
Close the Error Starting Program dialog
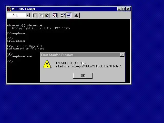[x=122, y=55]
